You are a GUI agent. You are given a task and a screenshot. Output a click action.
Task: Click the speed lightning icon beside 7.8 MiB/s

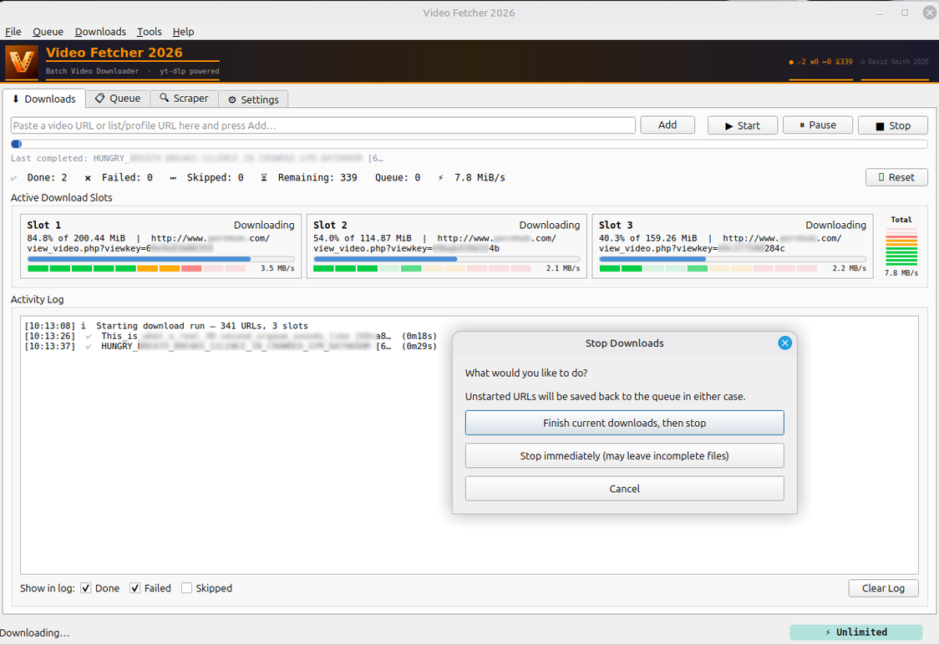click(x=441, y=178)
